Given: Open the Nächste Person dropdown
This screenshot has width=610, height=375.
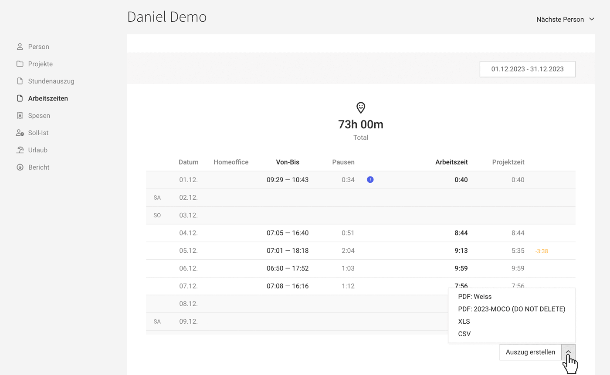Looking at the screenshot, I should (x=565, y=19).
